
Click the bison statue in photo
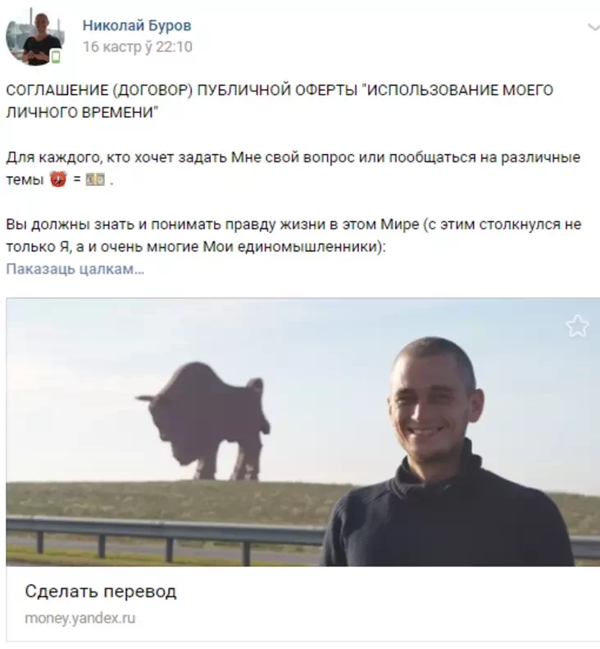(204, 420)
